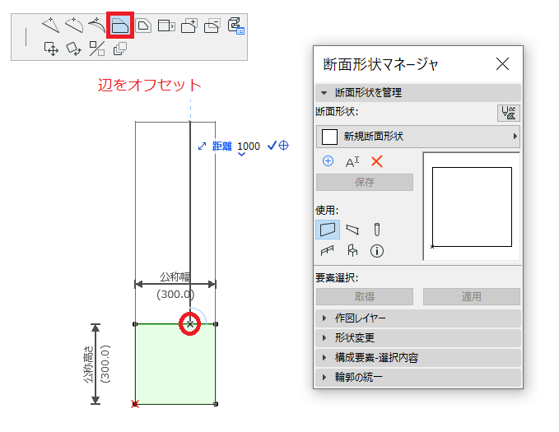
Task: Open the custom edge settings tool
Action: tap(235, 26)
